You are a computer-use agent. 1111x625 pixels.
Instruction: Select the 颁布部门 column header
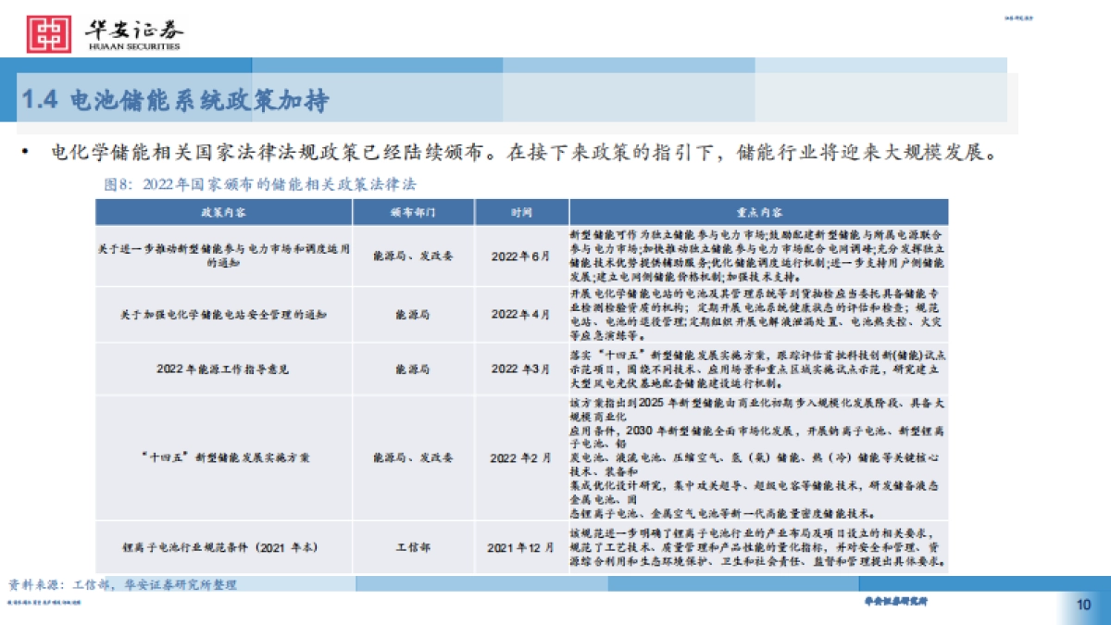[x=413, y=209]
